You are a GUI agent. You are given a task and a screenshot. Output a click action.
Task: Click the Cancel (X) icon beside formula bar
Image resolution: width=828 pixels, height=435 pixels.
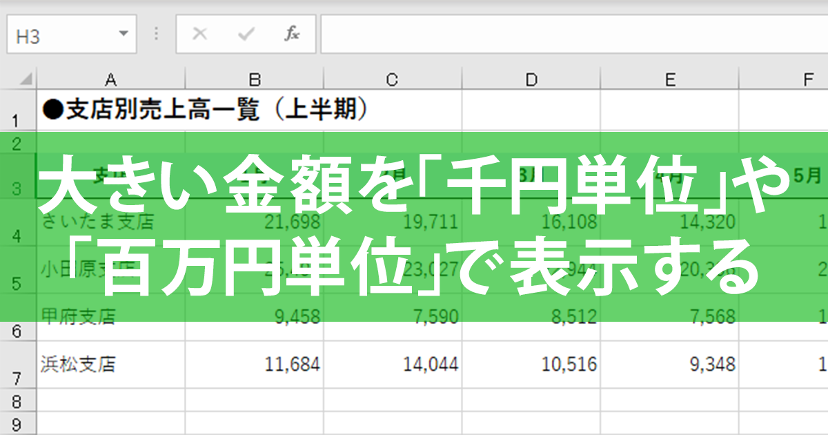click(x=200, y=32)
